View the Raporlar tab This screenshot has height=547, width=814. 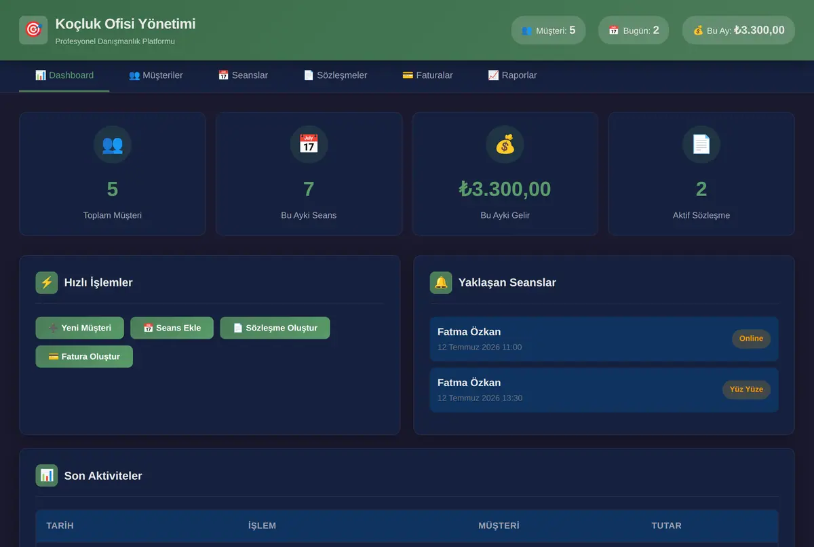tap(512, 75)
